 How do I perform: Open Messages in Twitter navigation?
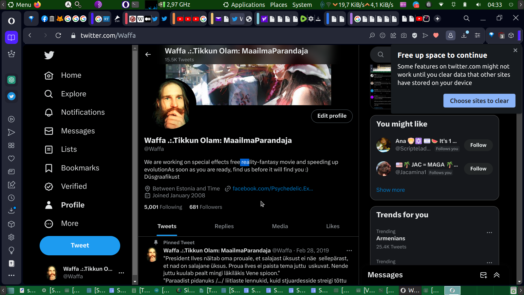click(x=70, y=131)
